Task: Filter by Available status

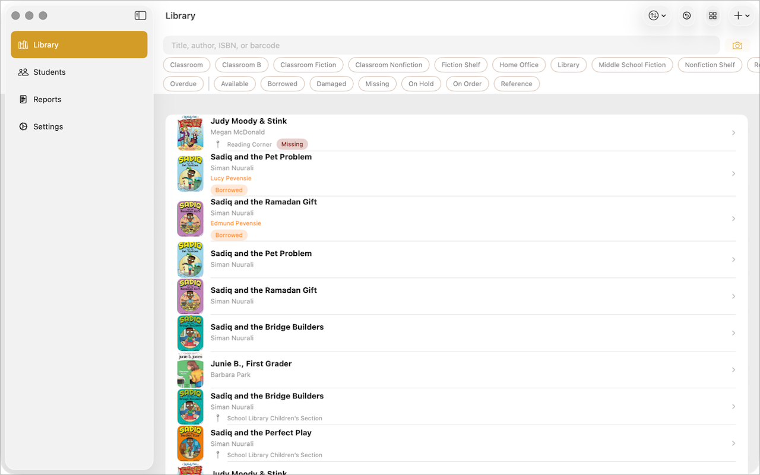Action: pyautogui.click(x=235, y=84)
